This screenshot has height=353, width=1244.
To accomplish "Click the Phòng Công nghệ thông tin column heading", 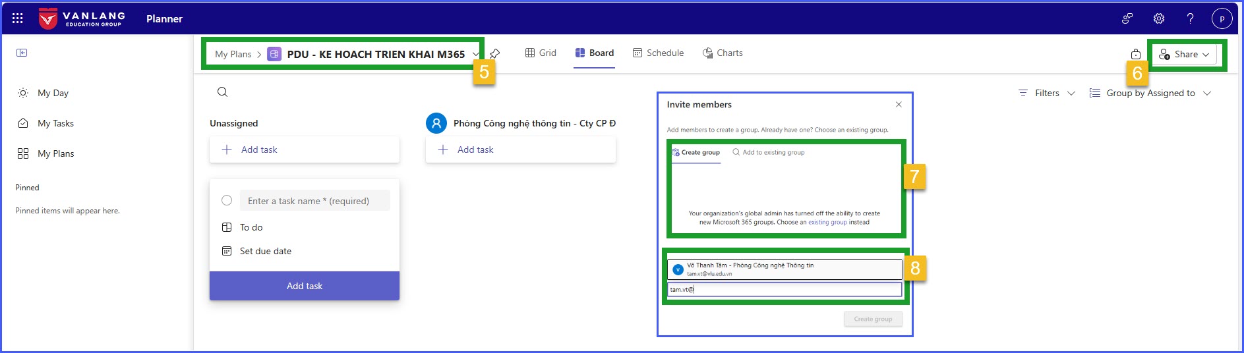I will tap(535, 123).
